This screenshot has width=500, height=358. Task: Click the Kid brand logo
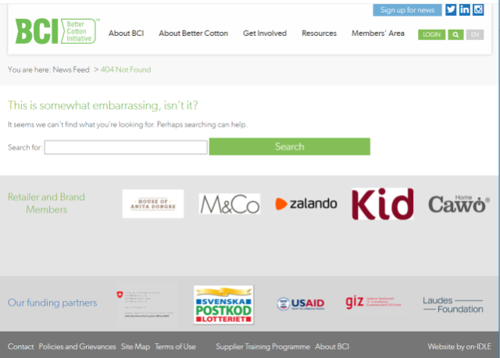coord(382,204)
